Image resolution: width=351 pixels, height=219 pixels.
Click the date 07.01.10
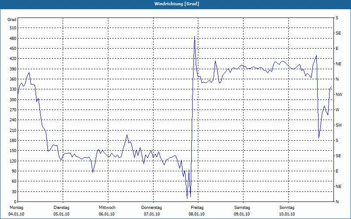tap(152, 214)
